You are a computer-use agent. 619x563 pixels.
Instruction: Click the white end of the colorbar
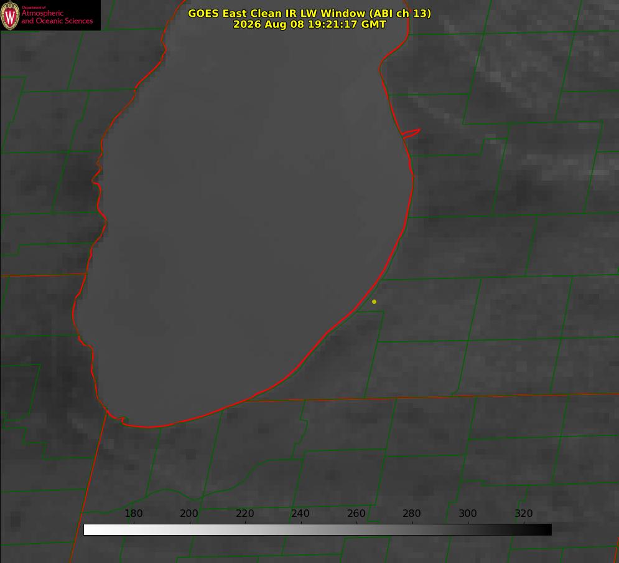89,530
